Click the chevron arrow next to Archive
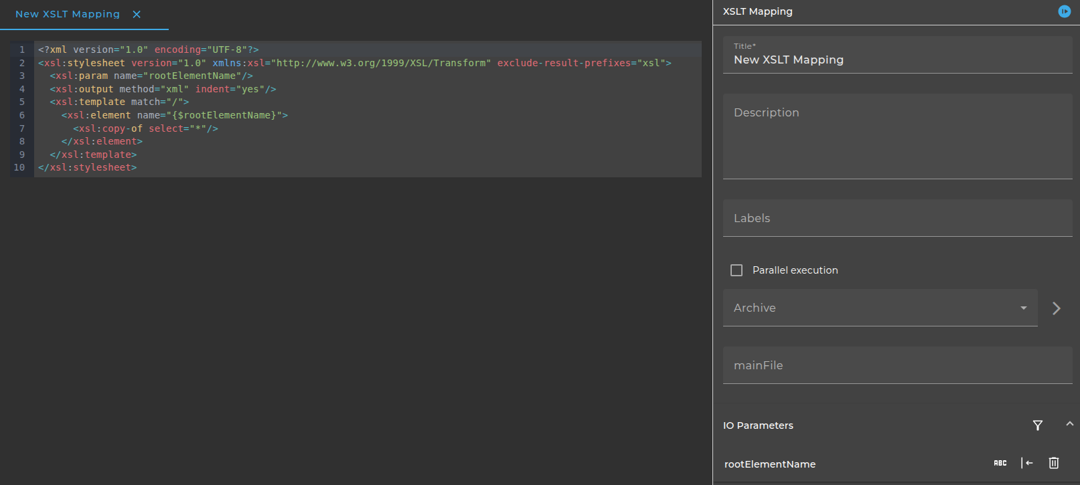This screenshot has width=1080, height=485. 1057,308
